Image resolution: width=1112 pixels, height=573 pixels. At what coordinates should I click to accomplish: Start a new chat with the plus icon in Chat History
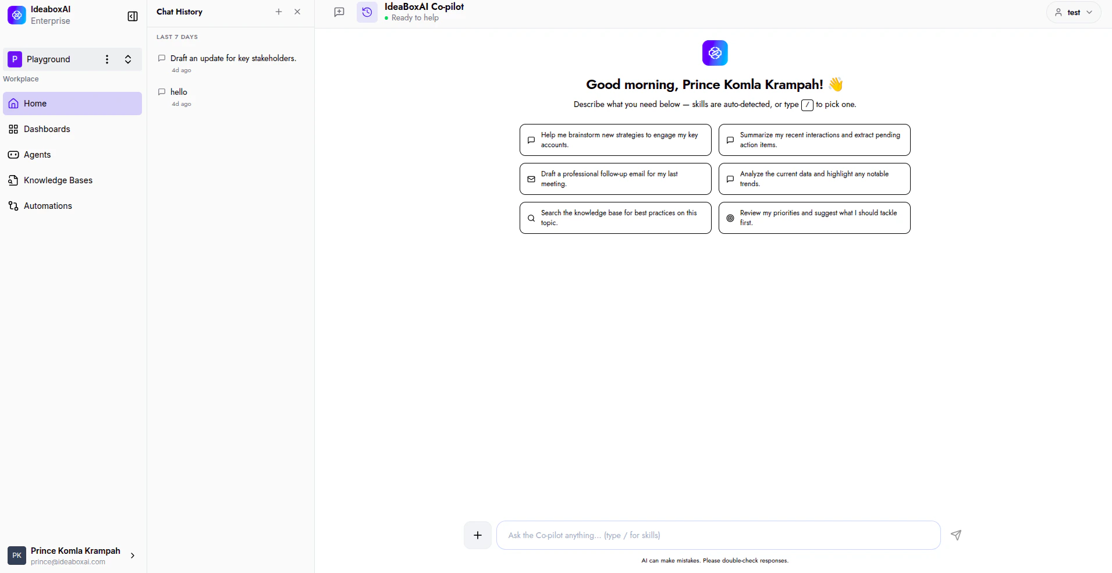(279, 12)
